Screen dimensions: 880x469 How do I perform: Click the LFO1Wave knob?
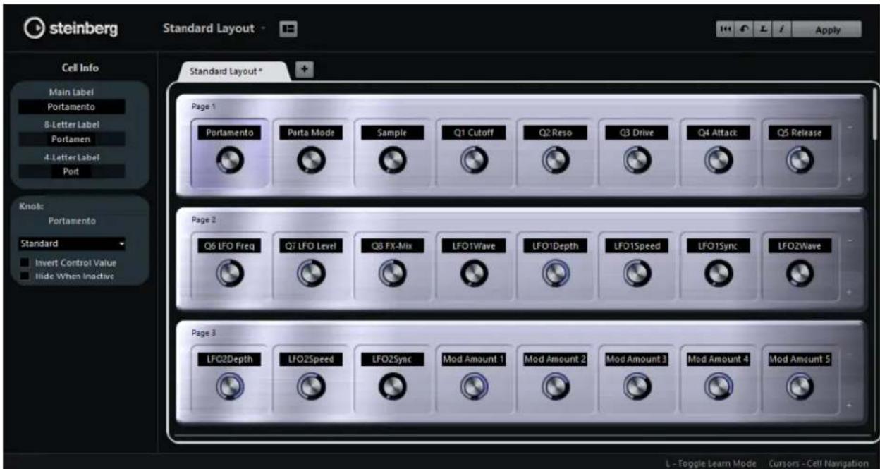(473, 275)
